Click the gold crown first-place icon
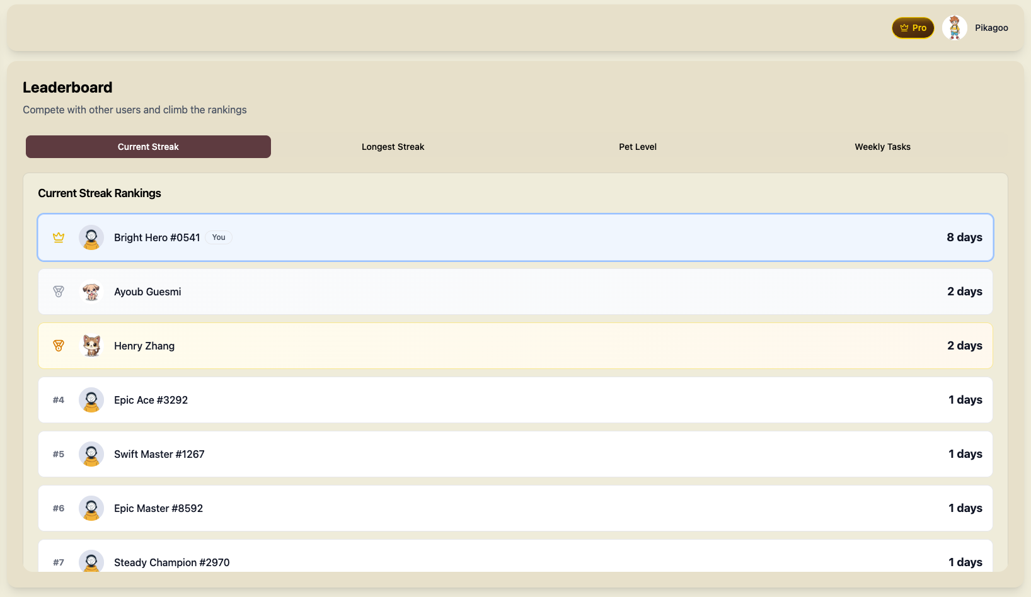This screenshot has width=1031, height=597. [59, 237]
